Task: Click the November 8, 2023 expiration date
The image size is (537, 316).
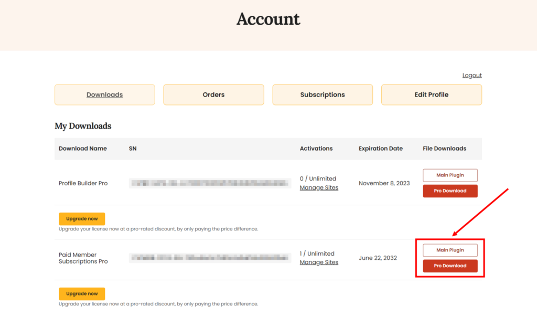Action: 384,183
